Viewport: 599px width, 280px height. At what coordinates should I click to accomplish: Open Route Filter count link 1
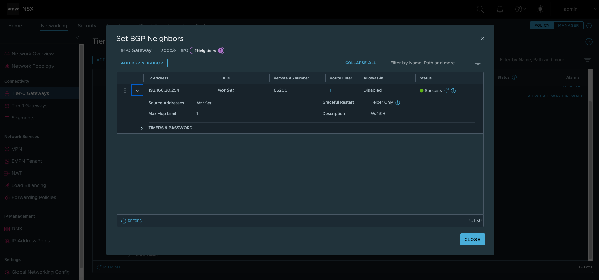point(331,90)
